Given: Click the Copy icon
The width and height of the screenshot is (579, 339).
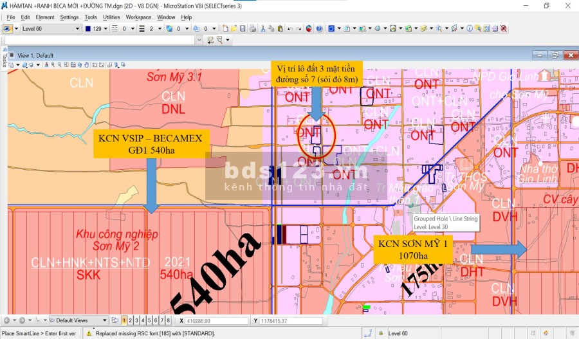Looking at the screenshot, I should coord(271,28).
